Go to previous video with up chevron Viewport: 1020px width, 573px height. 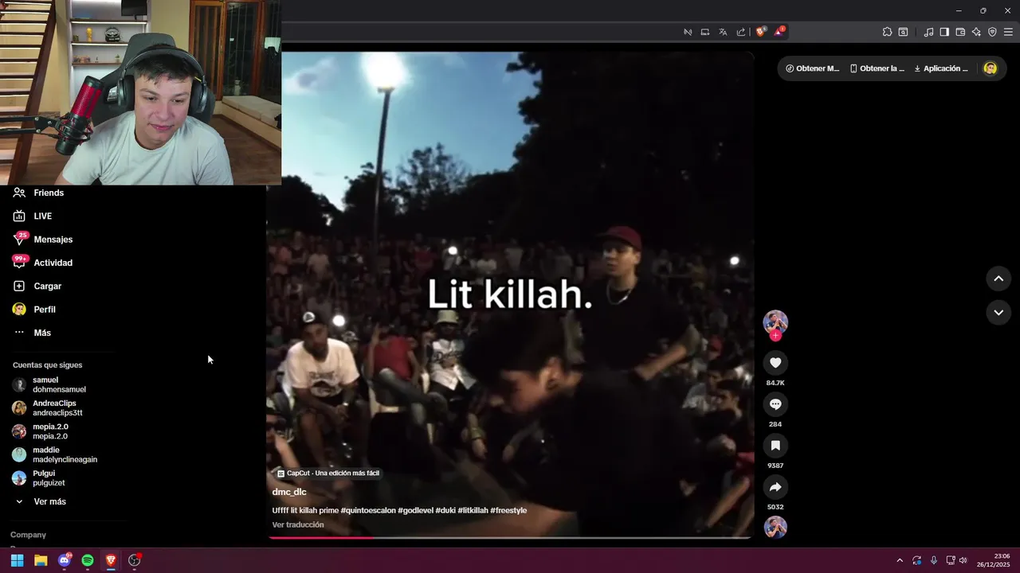998,279
